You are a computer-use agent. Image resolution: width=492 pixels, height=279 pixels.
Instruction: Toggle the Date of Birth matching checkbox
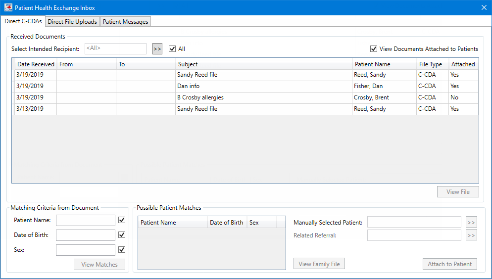pos(122,235)
